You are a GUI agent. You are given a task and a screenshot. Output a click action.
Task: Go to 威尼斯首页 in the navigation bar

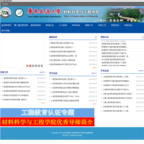[6, 25]
